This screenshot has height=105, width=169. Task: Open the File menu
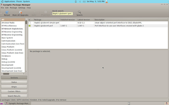[x=2, y=8]
